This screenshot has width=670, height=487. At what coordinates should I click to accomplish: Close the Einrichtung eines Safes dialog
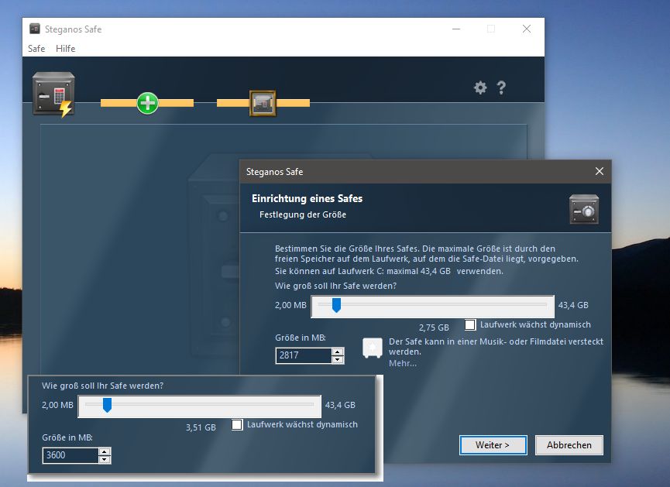click(600, 171)
